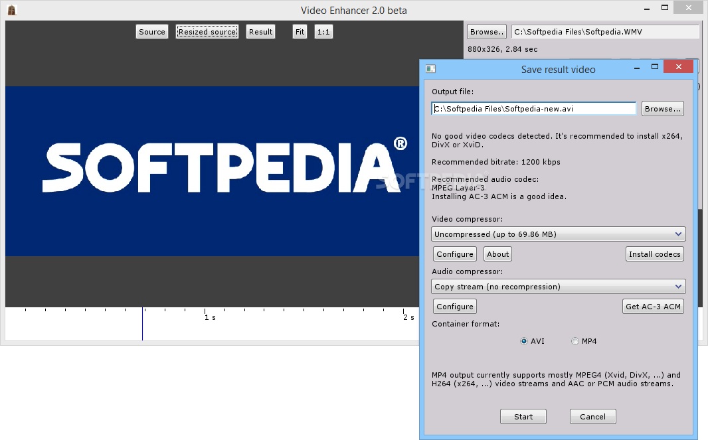The height and width of the screenshot is (440, 708).
Task: Click the 'MPEG Layer-3' text
Action: (458, 188)
